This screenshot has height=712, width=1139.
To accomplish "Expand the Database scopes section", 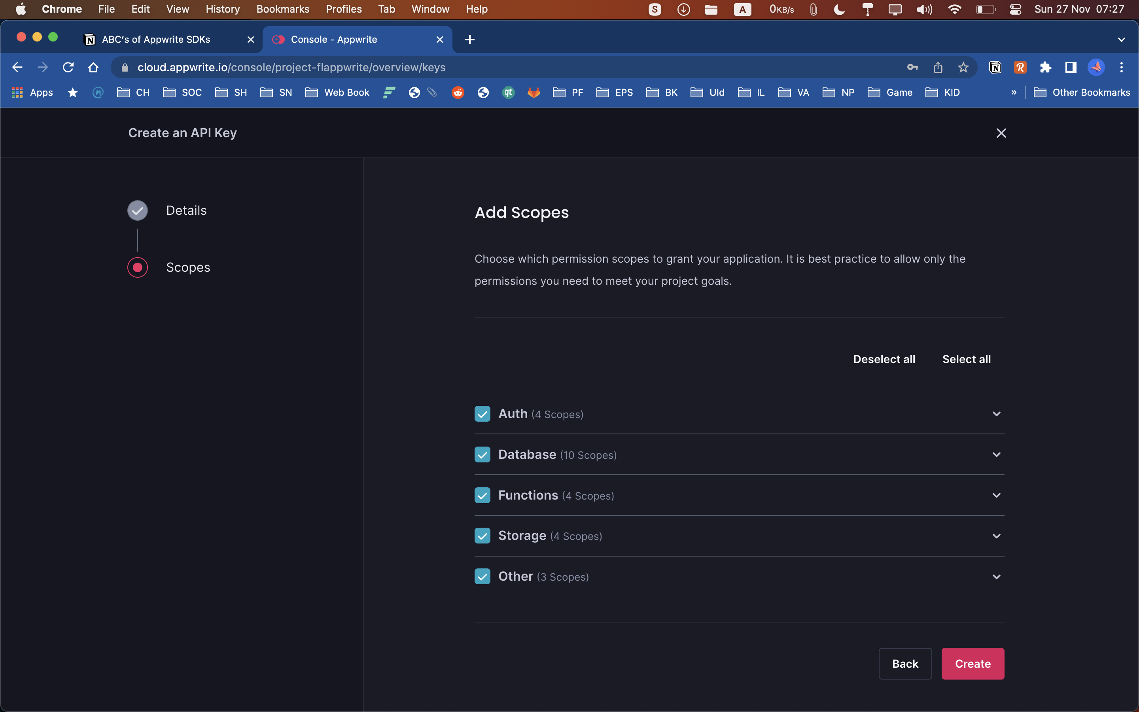I will (996, 454).
